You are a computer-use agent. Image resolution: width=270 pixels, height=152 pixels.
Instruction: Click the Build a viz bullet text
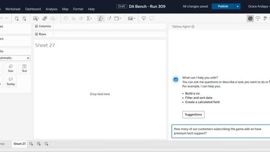(192, 93)
